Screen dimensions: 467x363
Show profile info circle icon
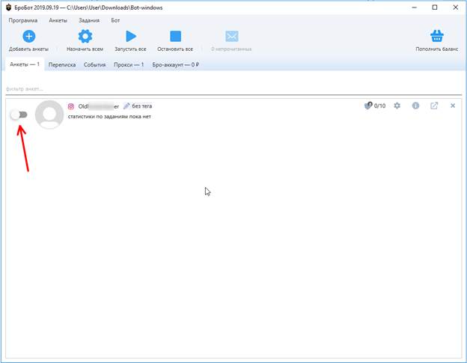click(415, 106)
